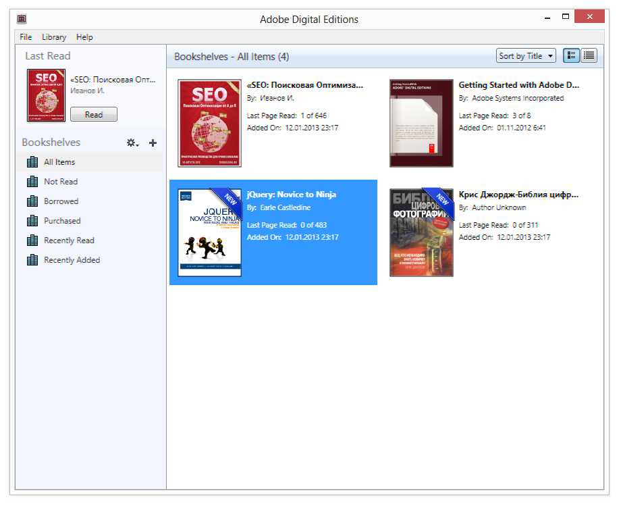The width and height of the screenshot is (621, 506).
Task: Maximize the Adobe Digital Editions window
Action: point(566,17)
